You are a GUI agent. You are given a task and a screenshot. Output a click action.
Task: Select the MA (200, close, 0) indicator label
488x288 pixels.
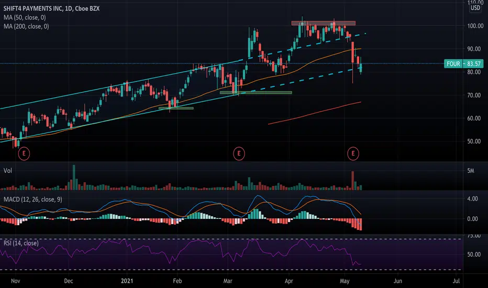[x=26, y=27]
